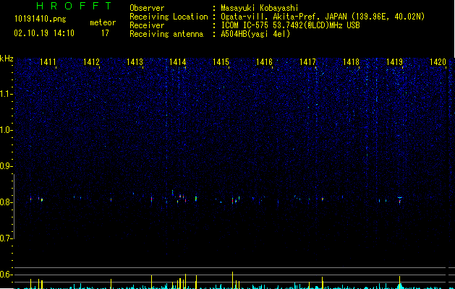Click the 1413 time axis marker

[x=135, y=62]
